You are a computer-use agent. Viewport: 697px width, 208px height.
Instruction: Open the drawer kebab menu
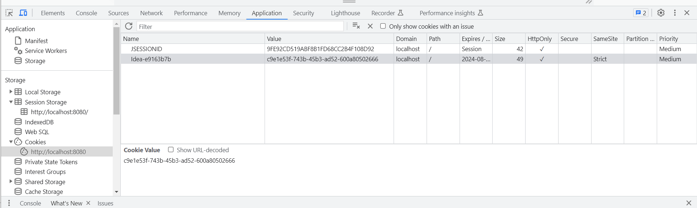tap(9, 203)
